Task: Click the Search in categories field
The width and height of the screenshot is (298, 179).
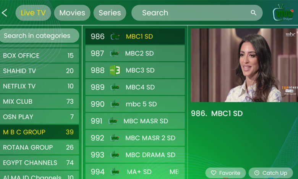Action: tap(39, 36)
